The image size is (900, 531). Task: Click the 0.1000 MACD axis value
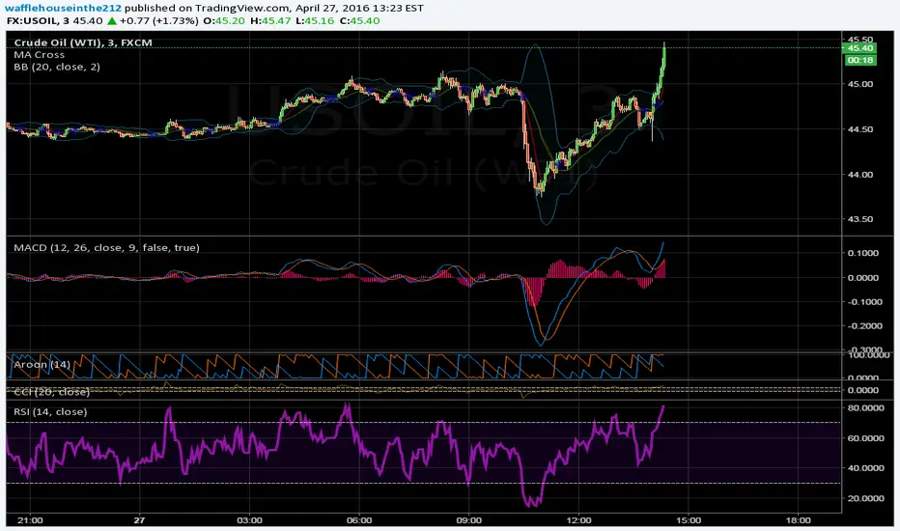[862, 253]
